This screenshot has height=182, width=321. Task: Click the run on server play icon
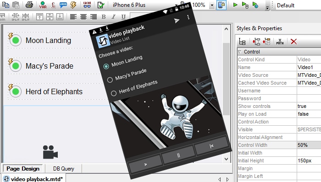click(255, 5)
